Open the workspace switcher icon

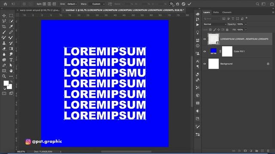263,4
